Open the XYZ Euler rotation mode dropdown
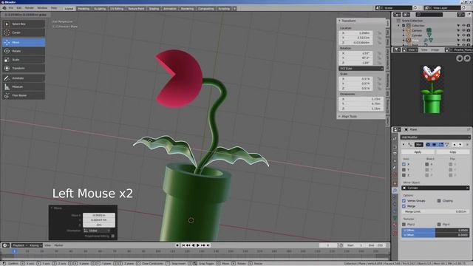Image resolution: width=473 pixels, height=266 pixels. click(361, 69)
